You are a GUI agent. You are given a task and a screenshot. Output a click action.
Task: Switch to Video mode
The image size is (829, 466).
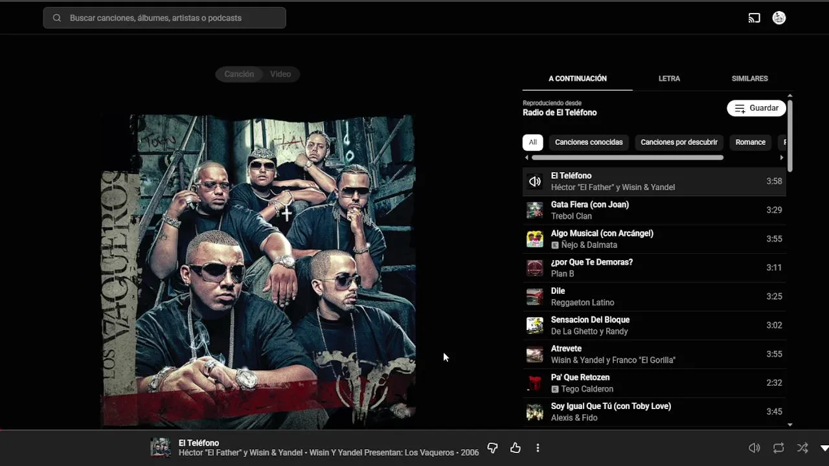tap(280, 74)
